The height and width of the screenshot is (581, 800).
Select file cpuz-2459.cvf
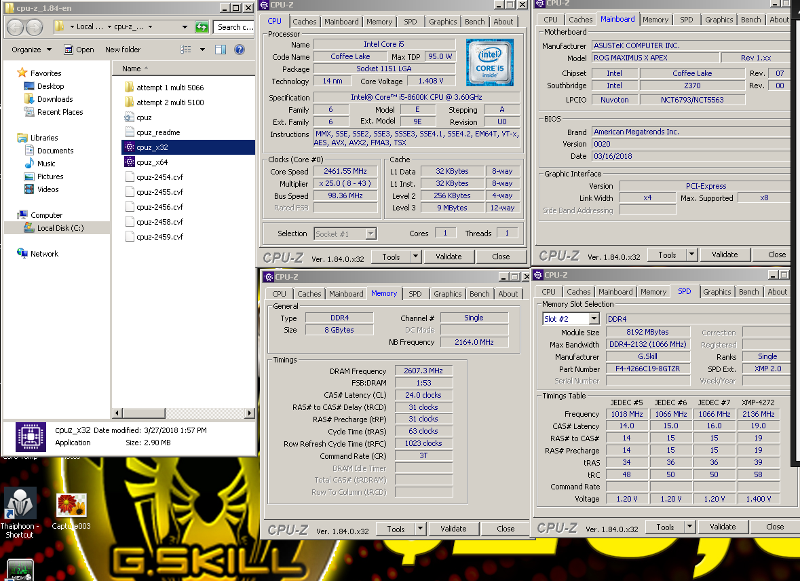(x=154, y=237)
